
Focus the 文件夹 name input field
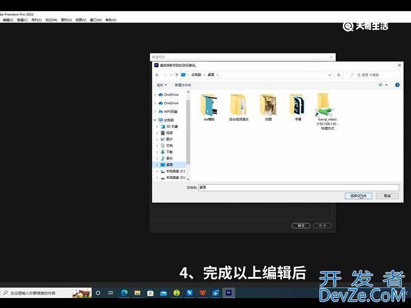click(298, 188)
